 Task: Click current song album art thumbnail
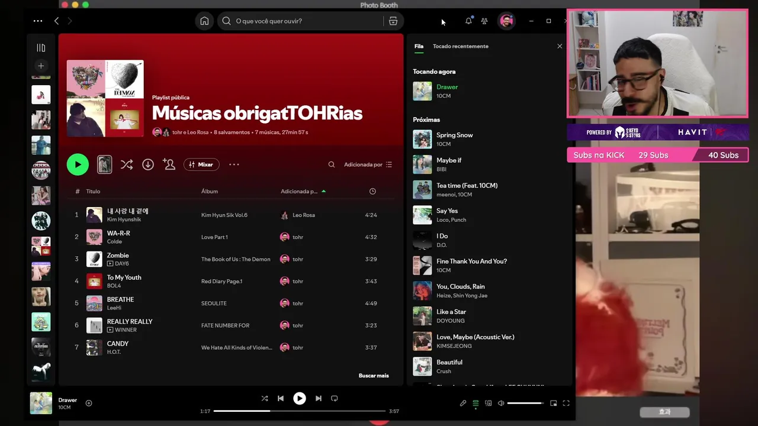point(41,403)
